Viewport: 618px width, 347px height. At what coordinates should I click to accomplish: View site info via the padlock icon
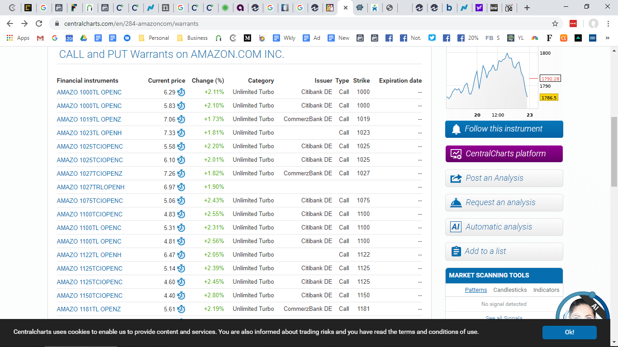(x=57, y=23)
